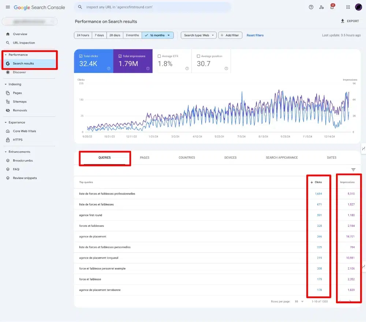
Task: Switch to the Devices tab
Action: (x=230, y=158)
